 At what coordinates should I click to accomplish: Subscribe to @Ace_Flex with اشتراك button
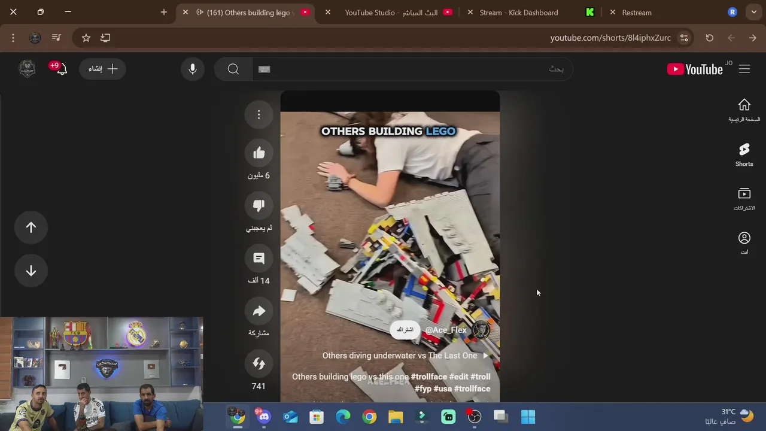(x=405, y=330)
